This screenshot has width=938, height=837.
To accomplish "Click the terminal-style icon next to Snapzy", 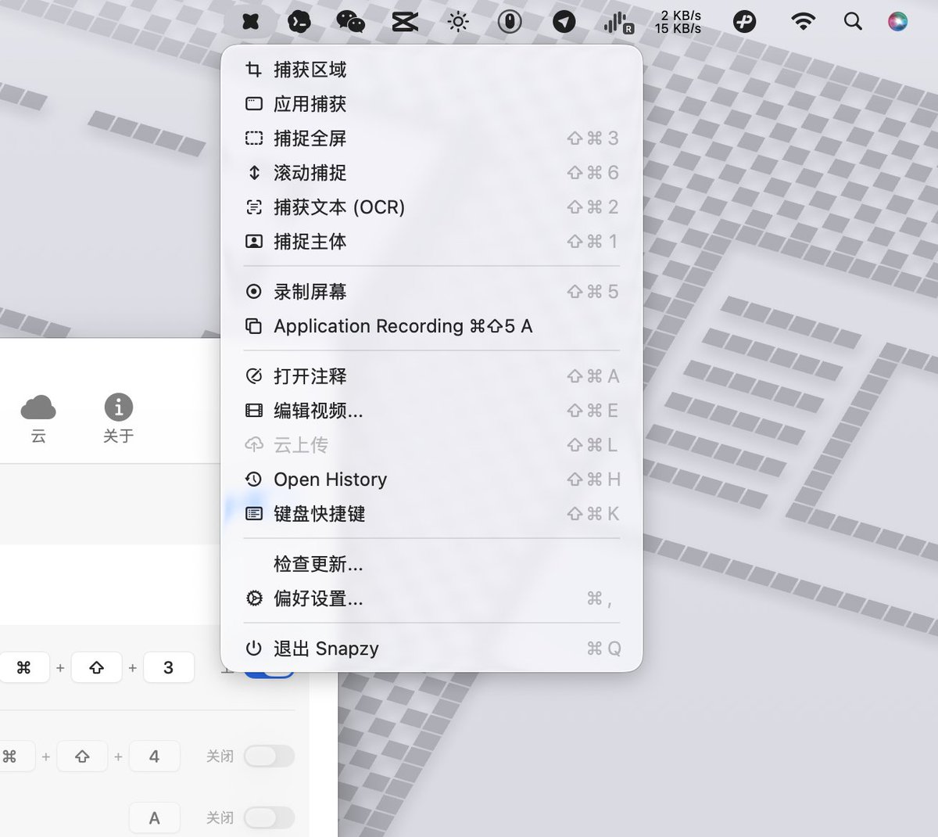I will pyautogui.click(x=299, y=21).
